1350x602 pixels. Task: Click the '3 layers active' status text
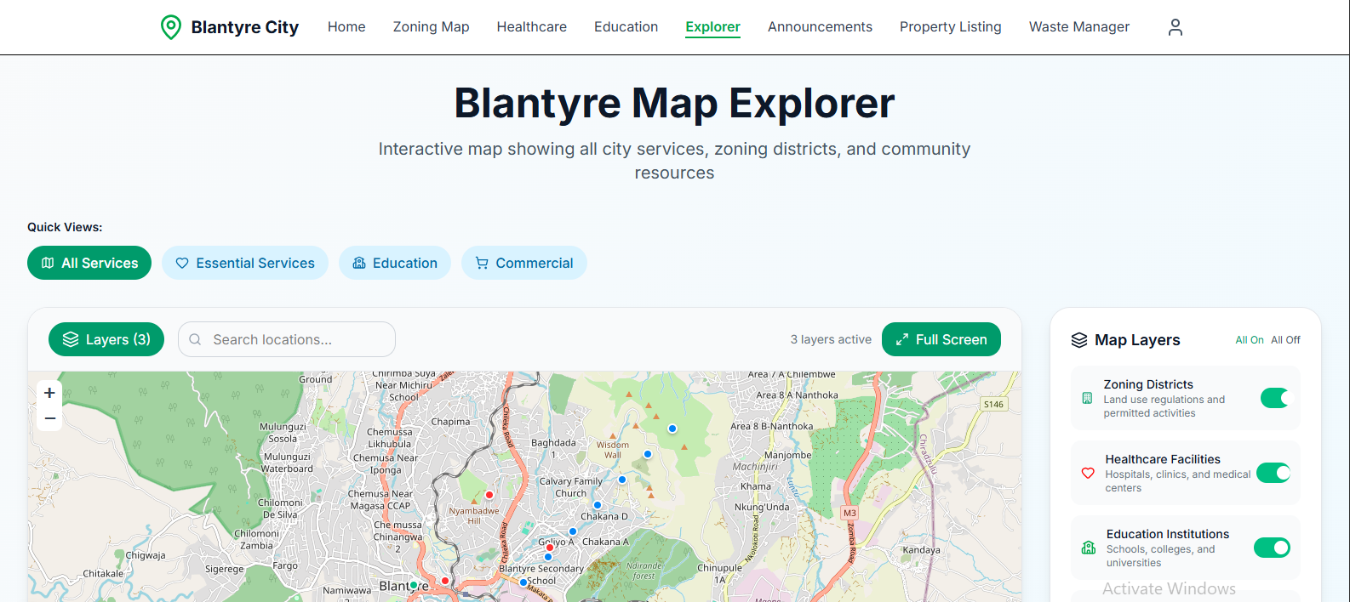coord(831,339)
